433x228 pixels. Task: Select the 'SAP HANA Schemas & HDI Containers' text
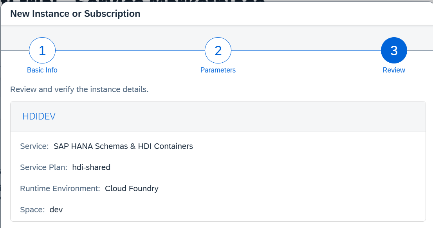click(x=123, y=146)
